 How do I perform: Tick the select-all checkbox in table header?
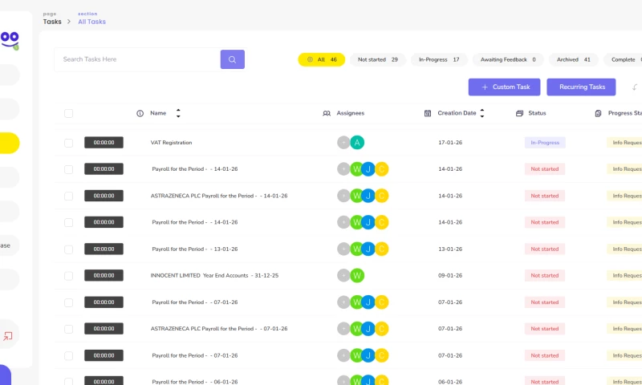pyautogui.click(x=68, y=113)
